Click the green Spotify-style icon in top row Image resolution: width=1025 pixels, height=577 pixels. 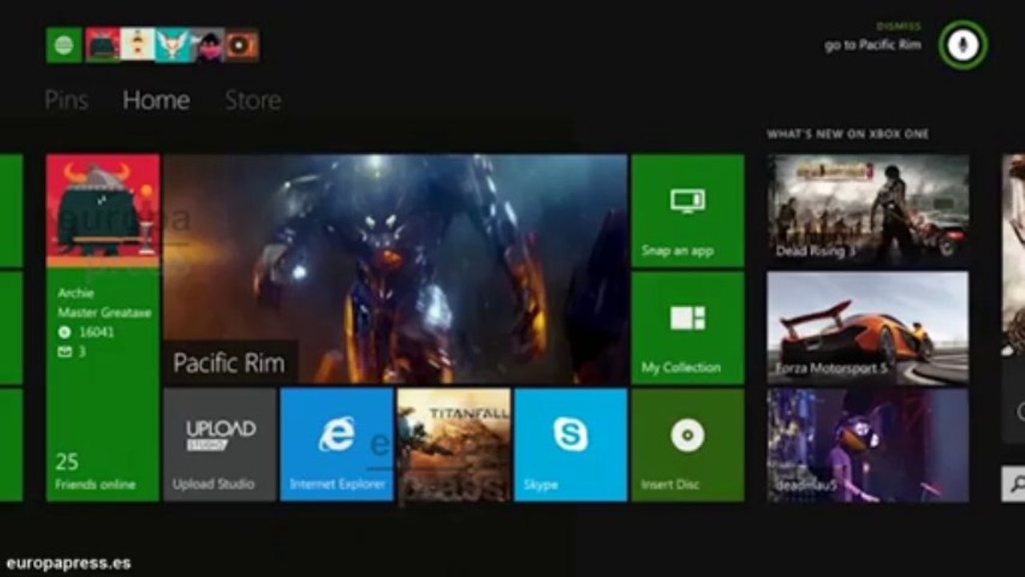[x=64, y=45]
